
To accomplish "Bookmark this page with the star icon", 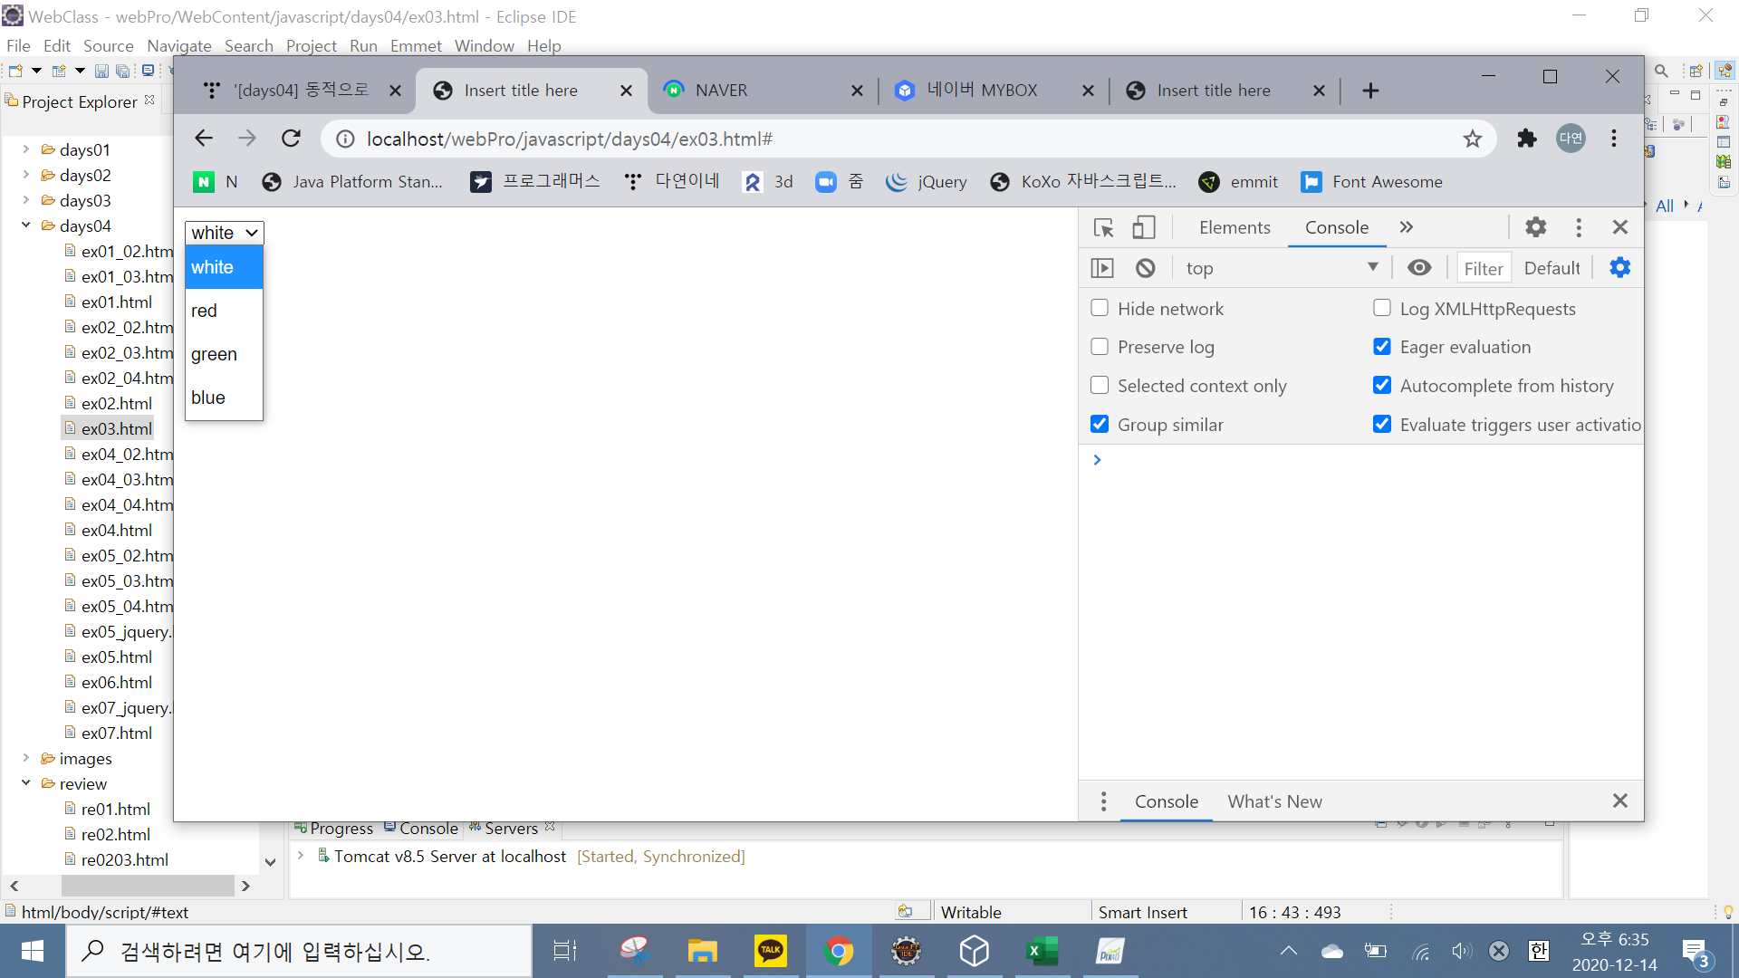I will [x=1472, y=139].
